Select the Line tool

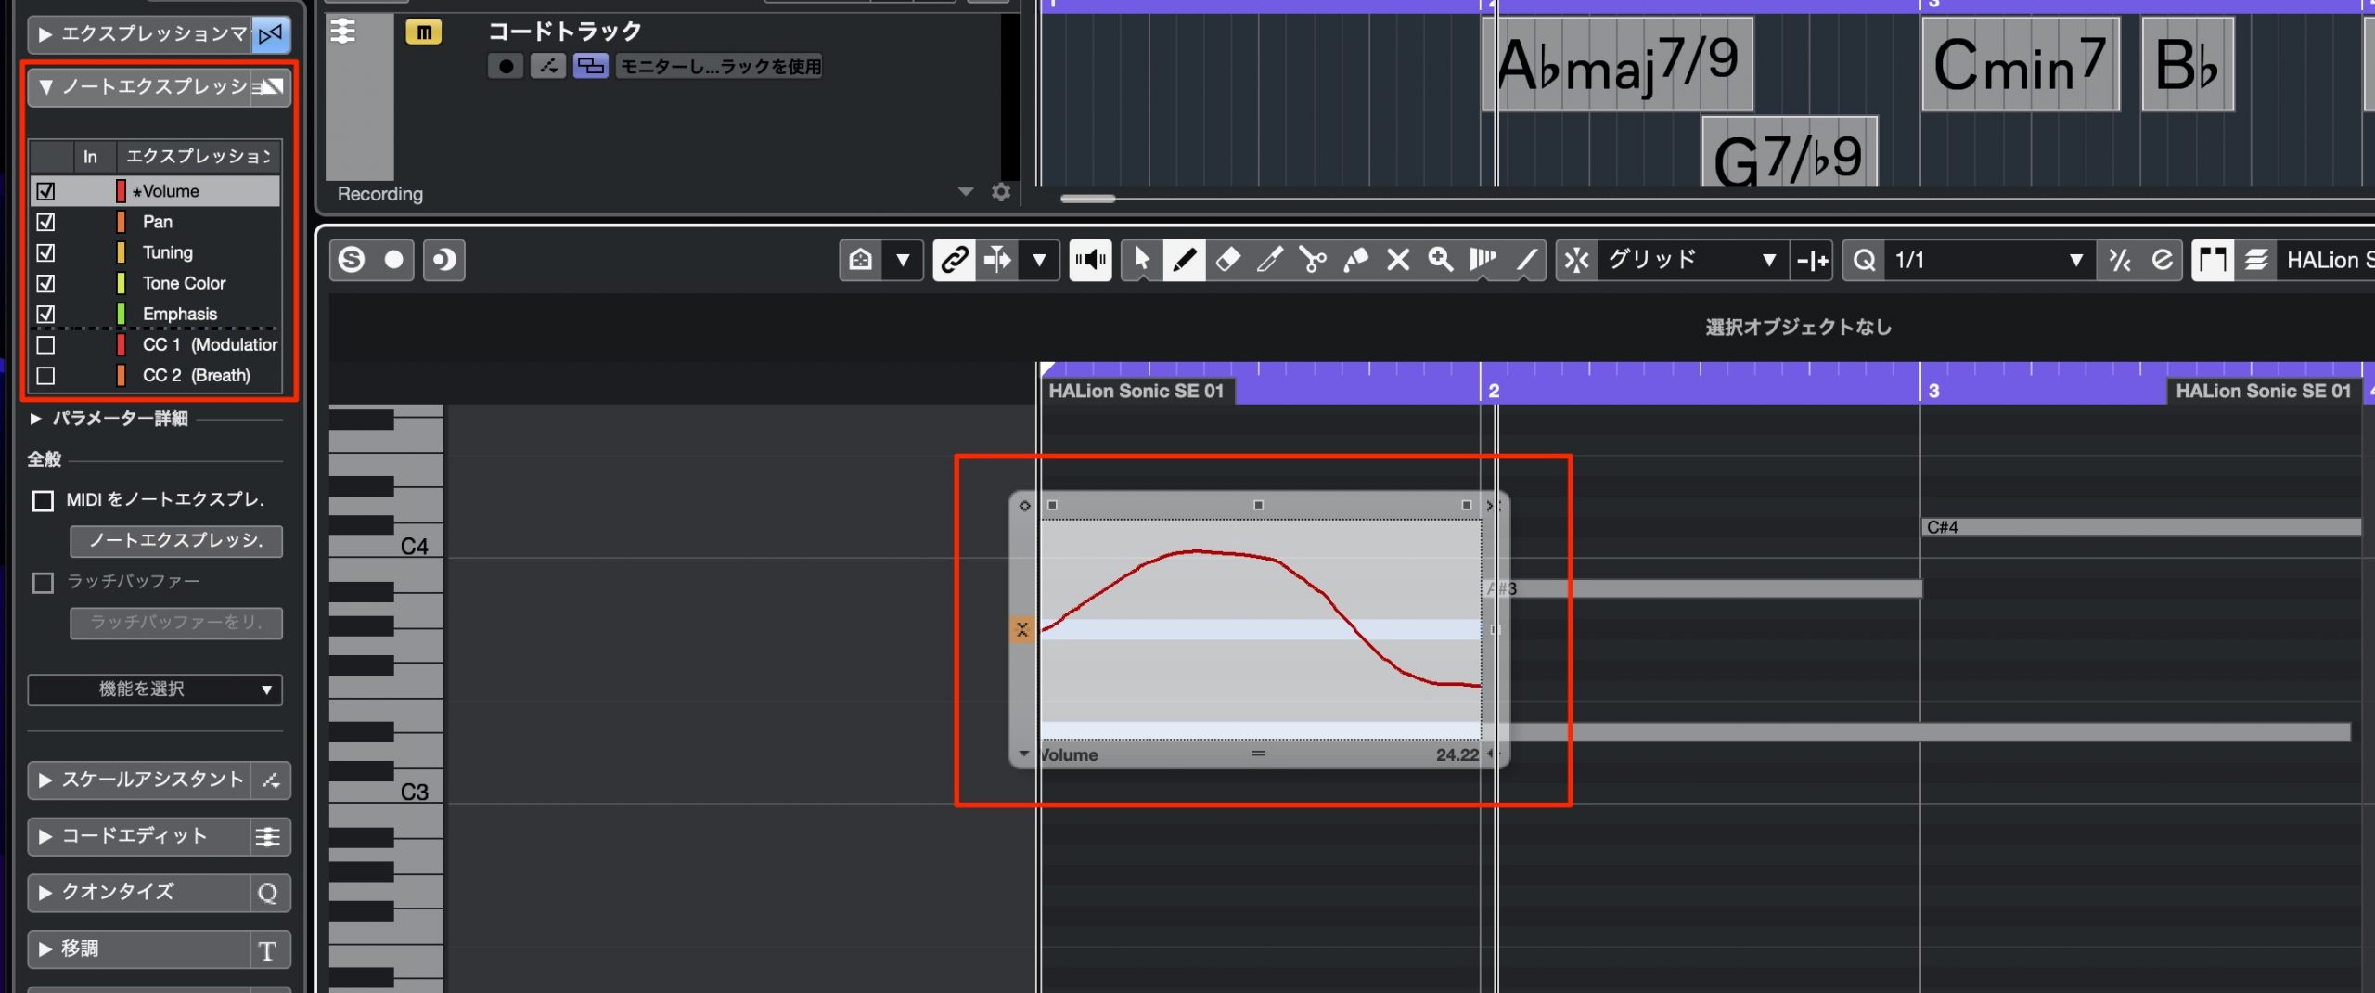pos(1526,260)
